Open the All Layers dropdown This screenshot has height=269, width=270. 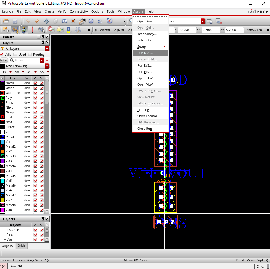(47, 49)
